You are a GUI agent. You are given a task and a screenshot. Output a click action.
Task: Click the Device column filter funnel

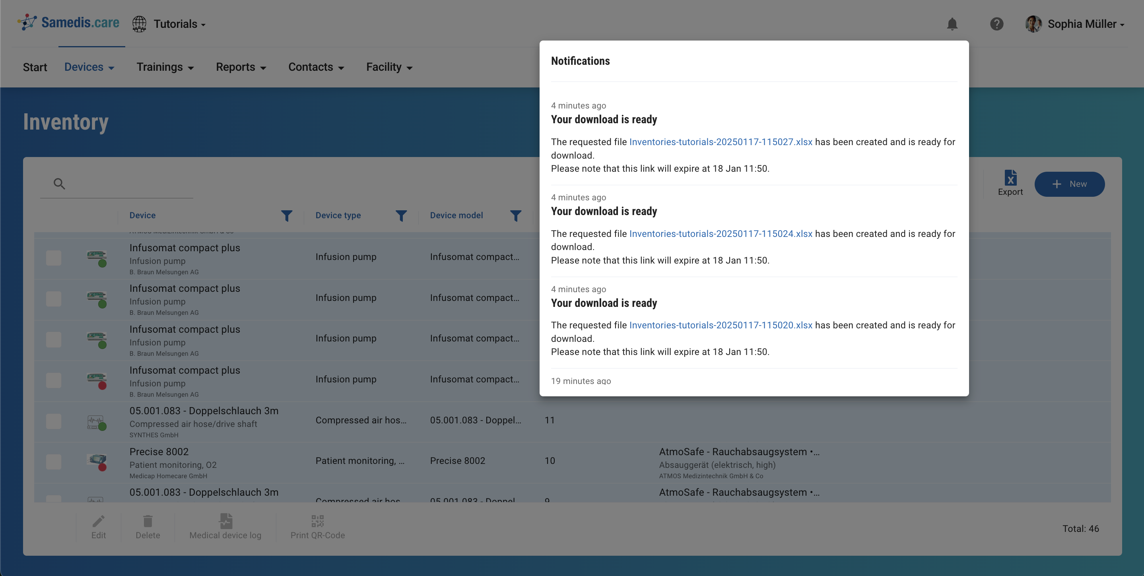click(287, 216)
